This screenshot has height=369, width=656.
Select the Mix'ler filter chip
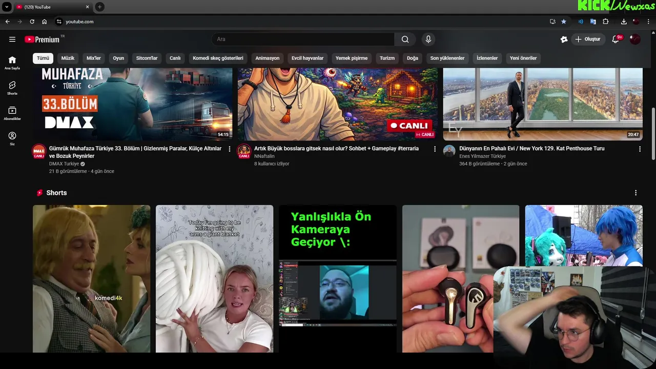(94, 58)
